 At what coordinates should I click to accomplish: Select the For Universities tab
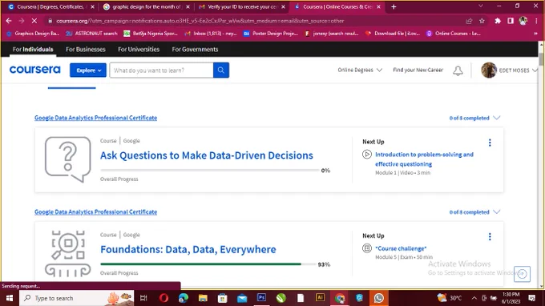point(139,50)
